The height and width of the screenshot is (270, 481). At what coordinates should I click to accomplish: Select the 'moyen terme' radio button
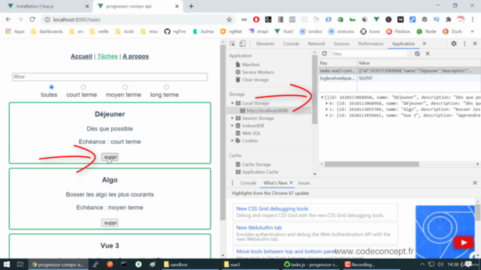pyautogui.click(x=125, y=87)
